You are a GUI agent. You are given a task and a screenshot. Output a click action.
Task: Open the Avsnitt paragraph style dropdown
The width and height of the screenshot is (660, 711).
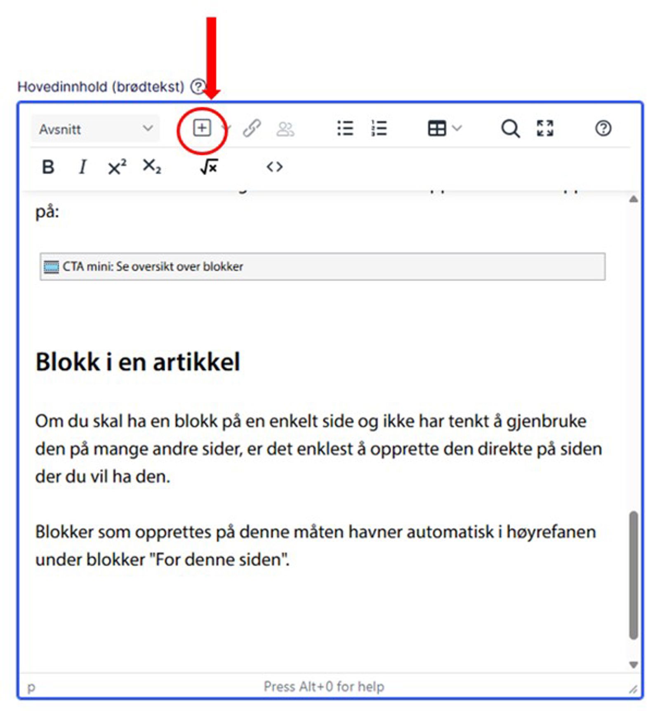[95, 129]
